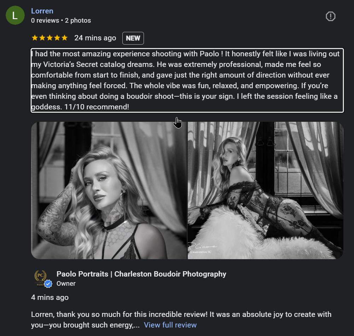The width and height of the screenshot is (354, 336).
Task: Open the right lace-outfit photo
Action: pyautogui.click(x=265, y=189)
